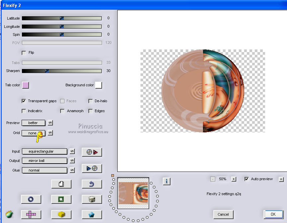The height and width of the screenshot is (223, 287).
Task: Click the collapse arrow beside Auto preview
Action: coord(281,179)
